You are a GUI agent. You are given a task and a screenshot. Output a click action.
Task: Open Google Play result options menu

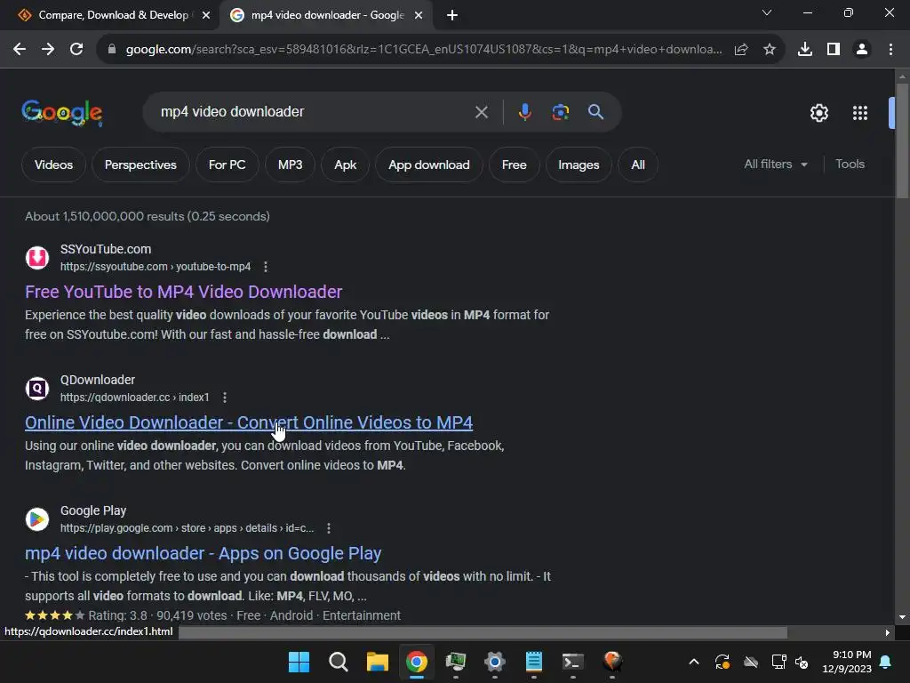click(x=329, y=528)
